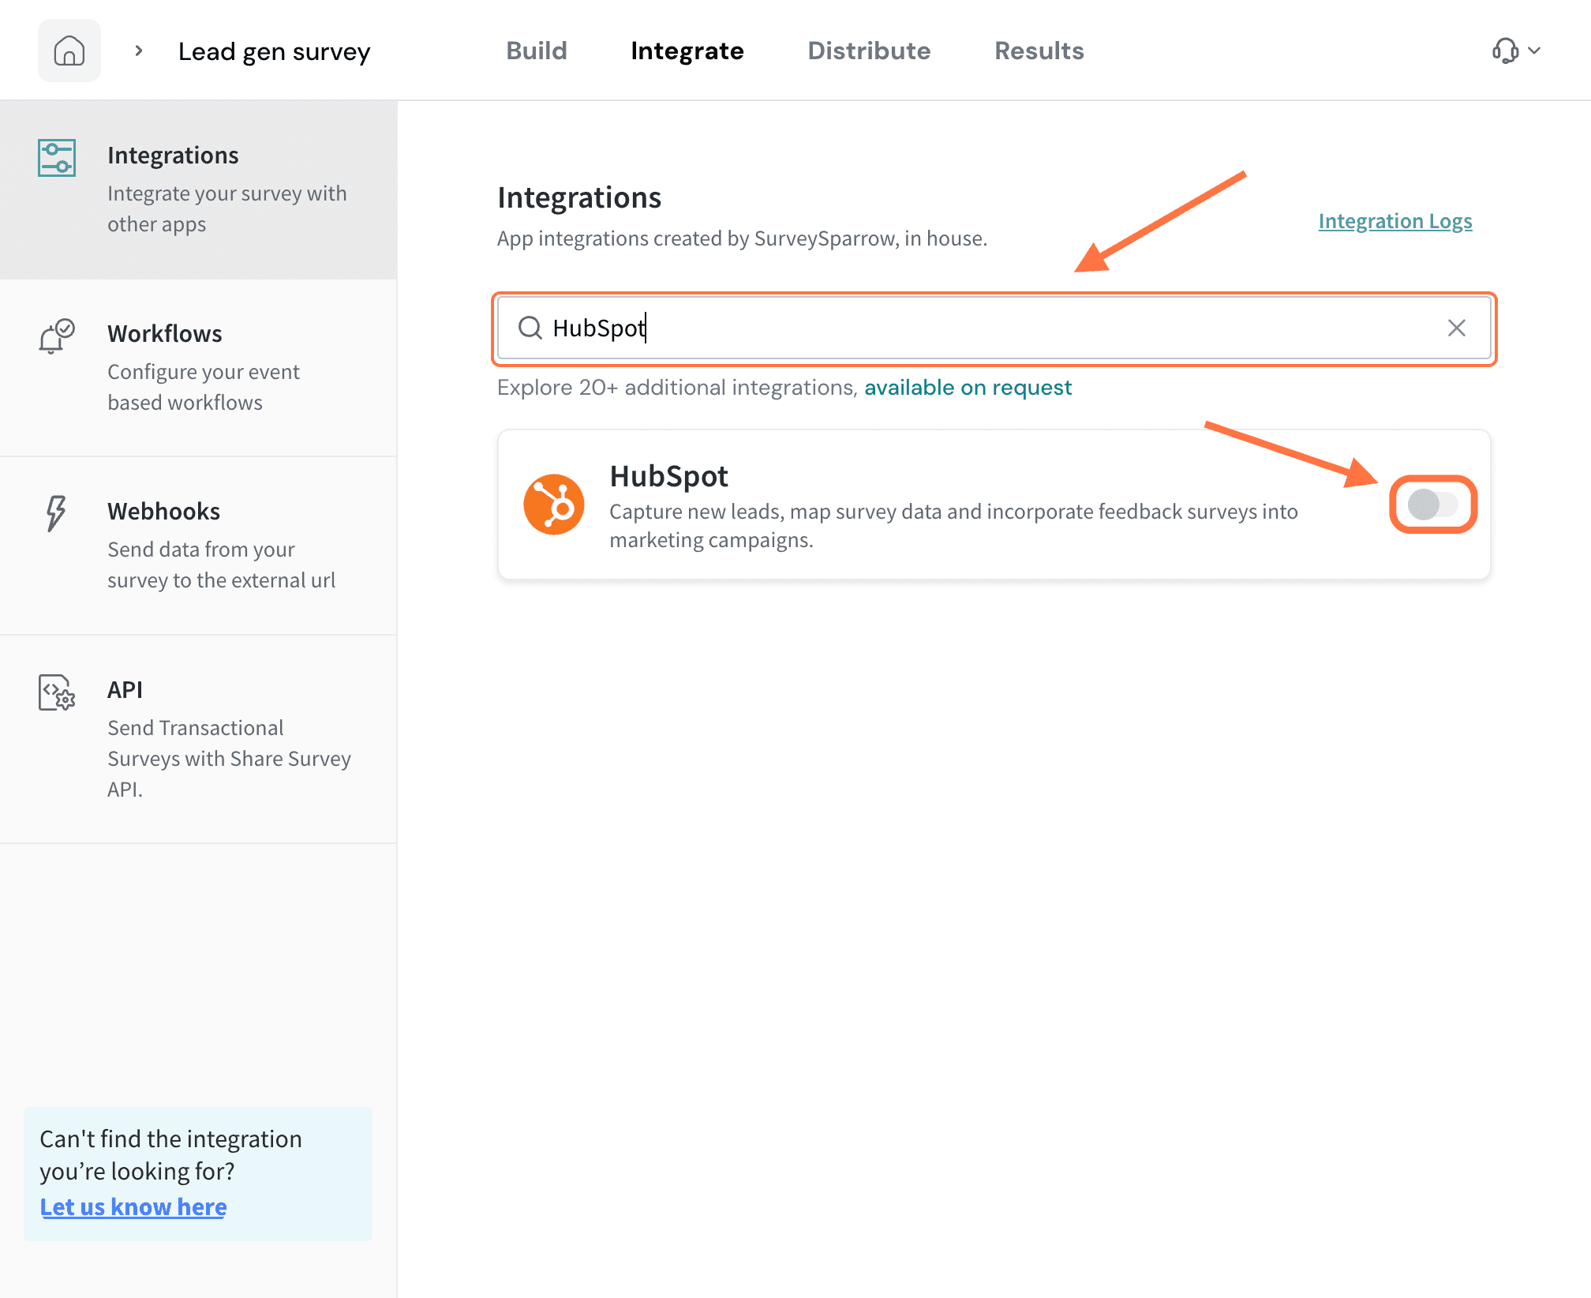Click the Webhooks lightning bolt icon
1591x1298 pixels.
coord(56,513)
